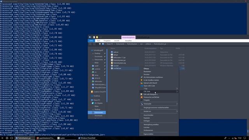Open the 'Anwendungstools' contextual tab
The height and width of the screenshot is (140, 249).
click(x=128, y=37)
